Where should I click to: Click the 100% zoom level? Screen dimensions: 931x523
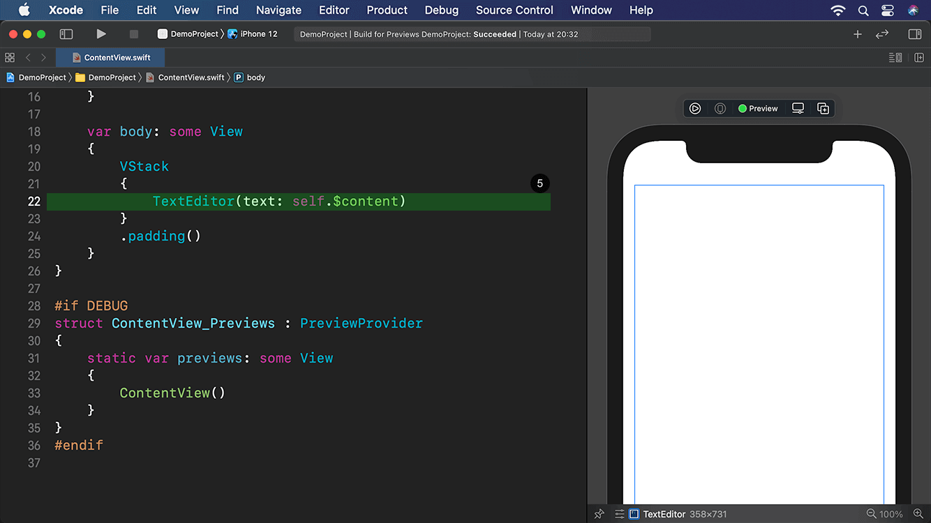[x=891, y=514]
